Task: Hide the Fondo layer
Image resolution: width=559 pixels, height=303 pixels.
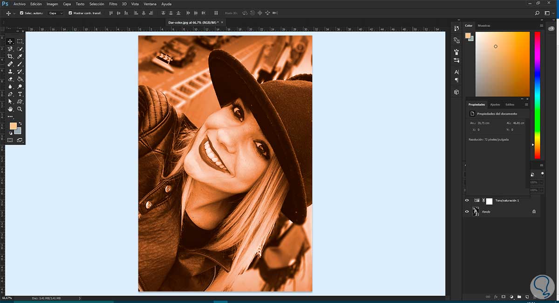Action: tap(467, 211)
